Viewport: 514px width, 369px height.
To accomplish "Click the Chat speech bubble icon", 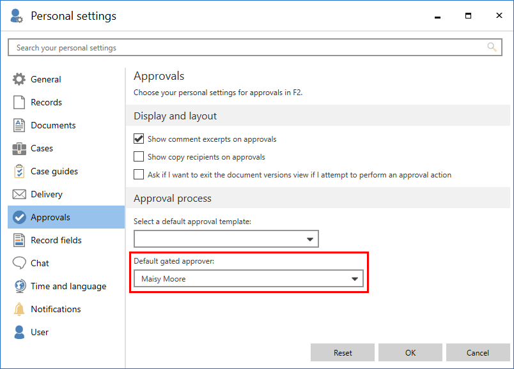I will coord(19,263).
